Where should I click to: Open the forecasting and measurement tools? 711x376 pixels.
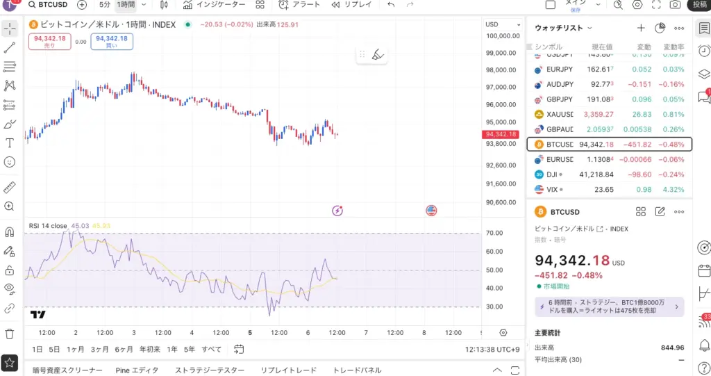pos(10,105)
